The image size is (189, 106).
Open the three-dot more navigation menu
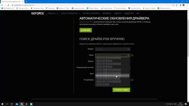click(x=138, y=14)
